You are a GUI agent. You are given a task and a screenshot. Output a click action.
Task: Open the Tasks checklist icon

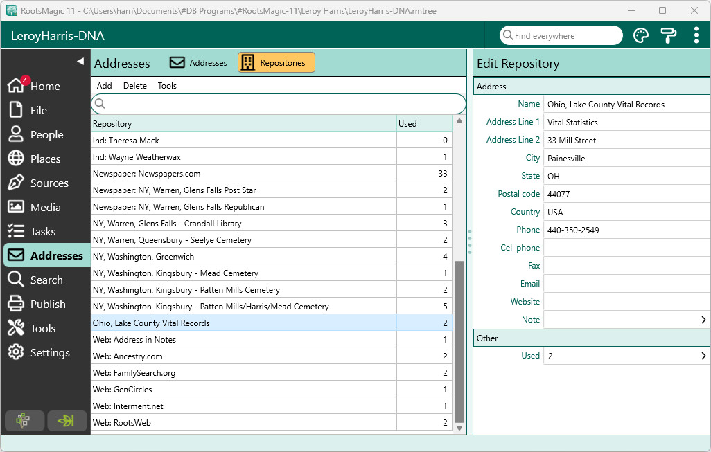(16, 231)
